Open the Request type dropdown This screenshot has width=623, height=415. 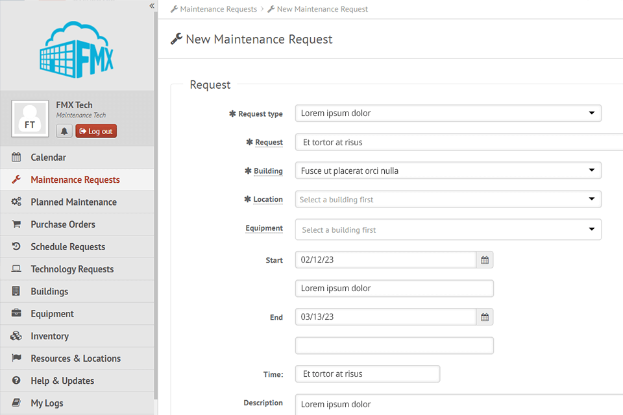click(x=448, y=113)
